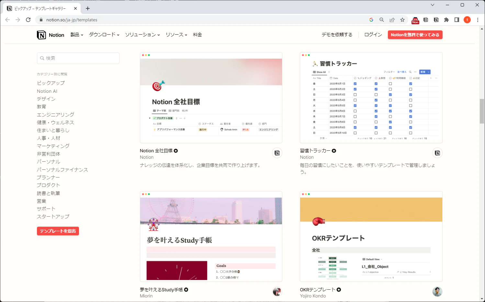The image size is (485, 302).
Task: Open a new browser tab with plus button
Action: point(88,8)
